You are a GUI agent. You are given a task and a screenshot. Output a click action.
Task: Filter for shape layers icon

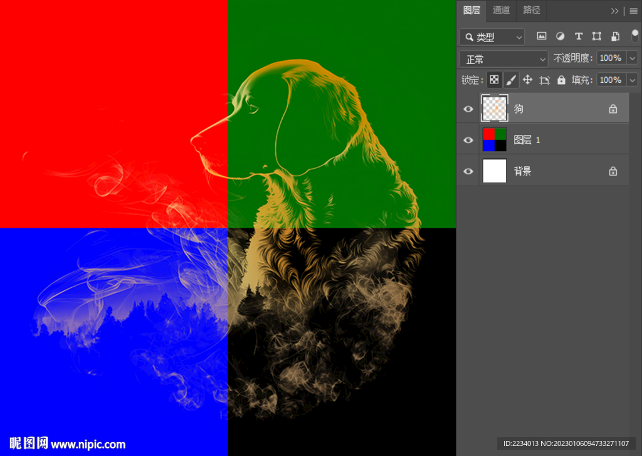(x=597, y=36)
